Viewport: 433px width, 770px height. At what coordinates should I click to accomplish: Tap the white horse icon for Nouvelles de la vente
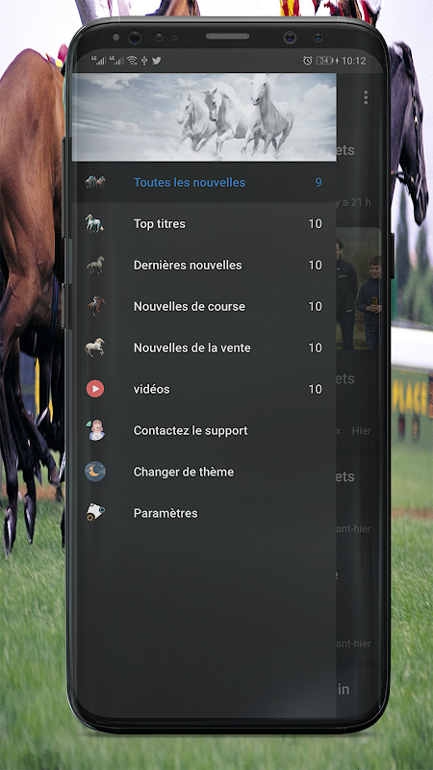(95, 347)
